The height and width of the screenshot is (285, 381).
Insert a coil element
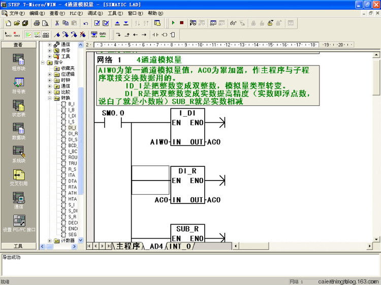pyautogui.click(x=165, y=34)
